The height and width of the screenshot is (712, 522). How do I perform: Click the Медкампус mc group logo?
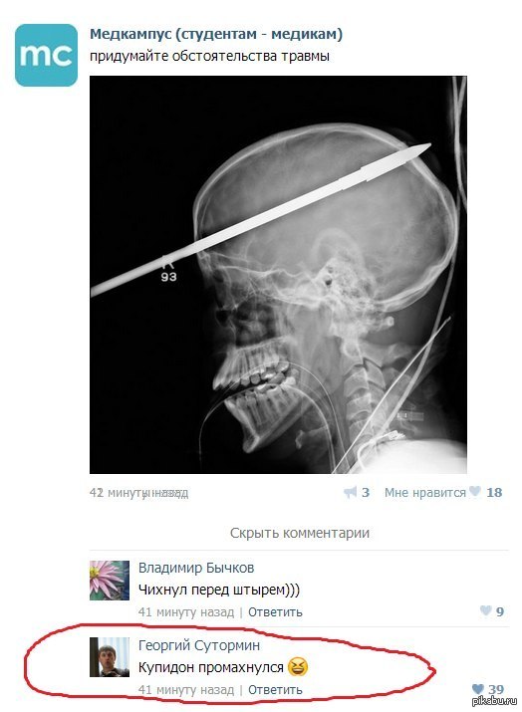[x=46, y=55]
